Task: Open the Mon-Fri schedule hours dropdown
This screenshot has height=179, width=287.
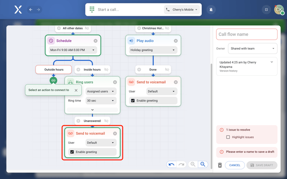Action: coord(72,50)
